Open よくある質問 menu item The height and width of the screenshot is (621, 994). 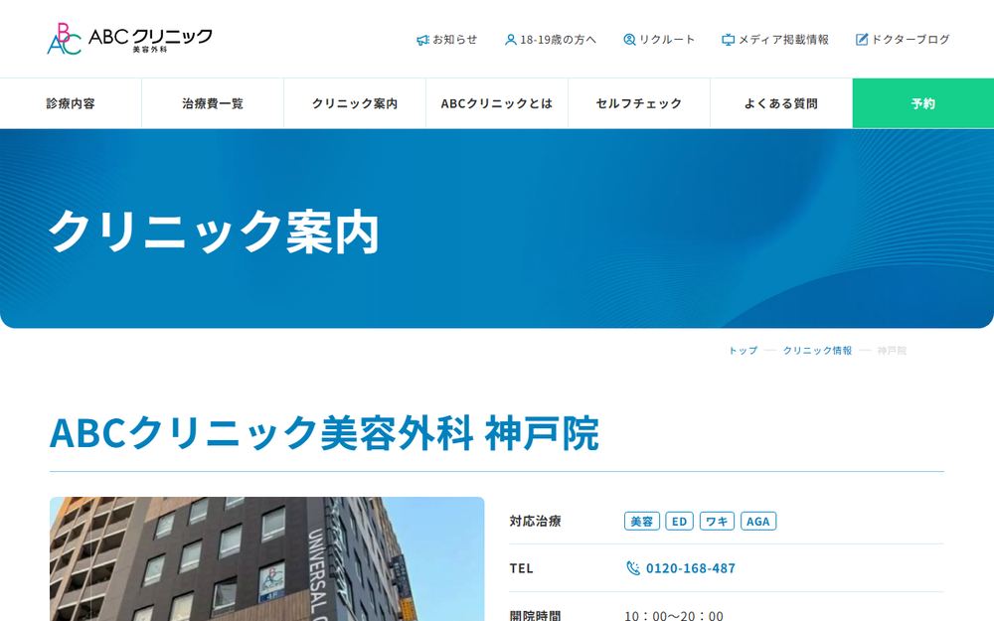pos(781,103)
